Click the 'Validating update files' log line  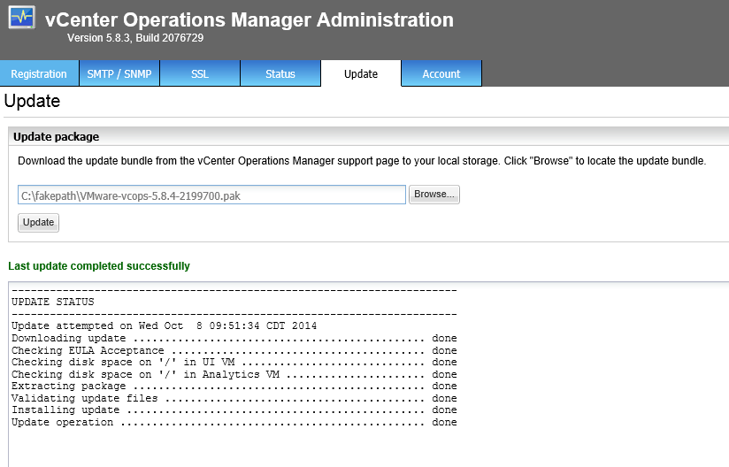pos(234,398)
